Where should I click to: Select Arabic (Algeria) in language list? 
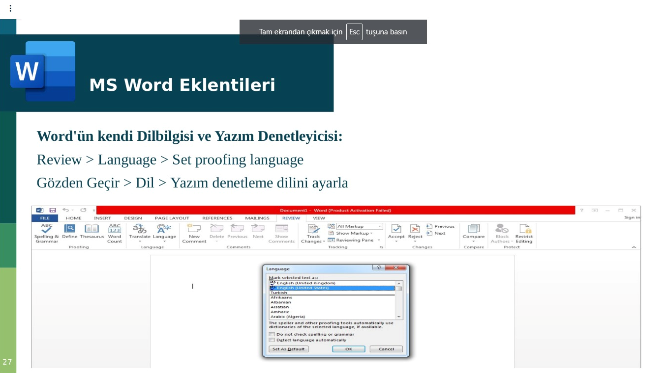(x=332, y=317)
